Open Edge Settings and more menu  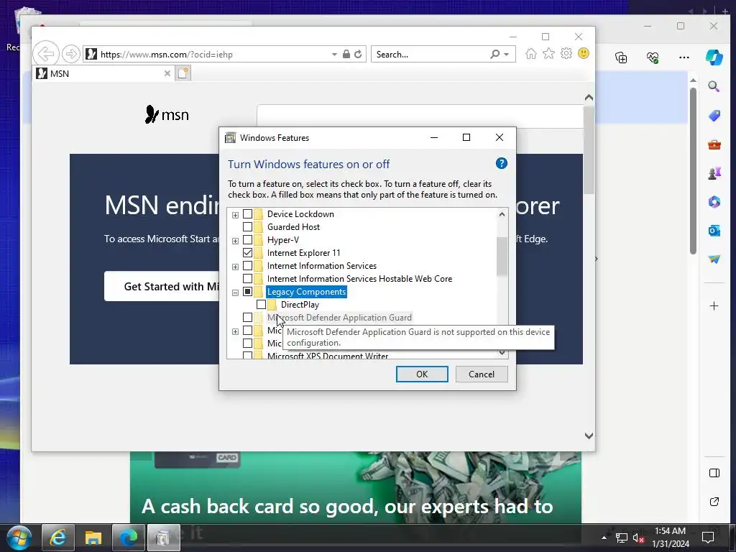(684, 57)
